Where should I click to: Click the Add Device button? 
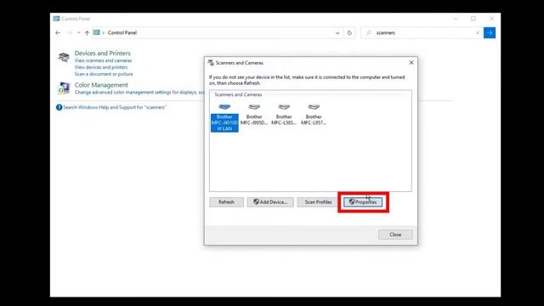270,202
